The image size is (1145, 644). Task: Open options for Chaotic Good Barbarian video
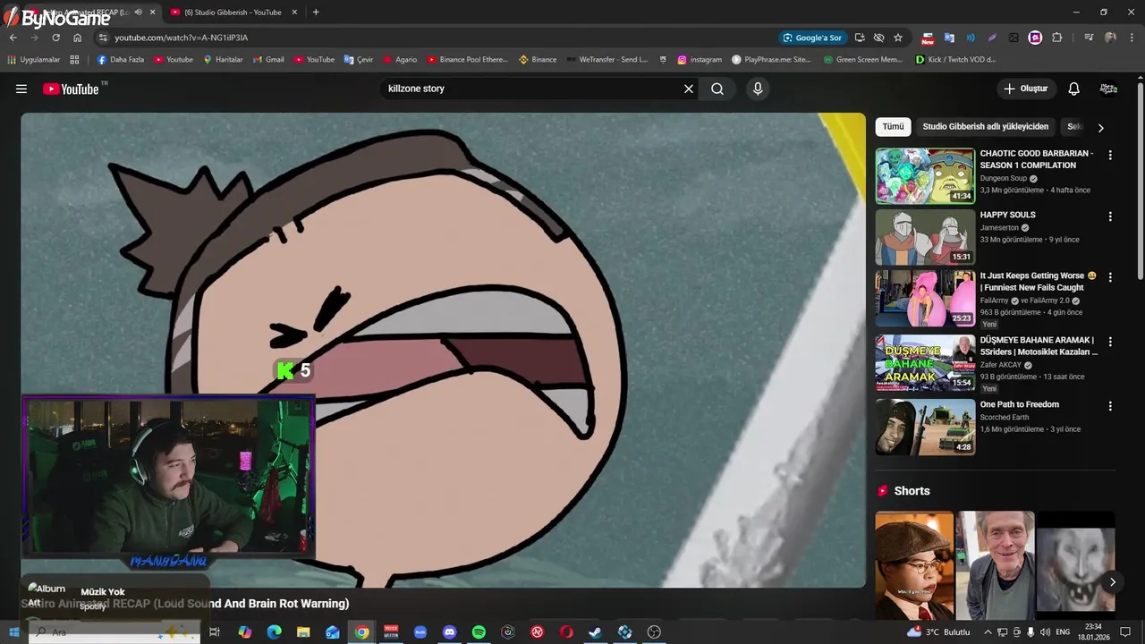click(1110, 155)
